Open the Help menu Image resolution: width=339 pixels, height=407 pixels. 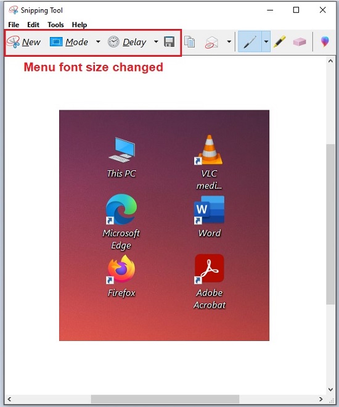[79, 25]
